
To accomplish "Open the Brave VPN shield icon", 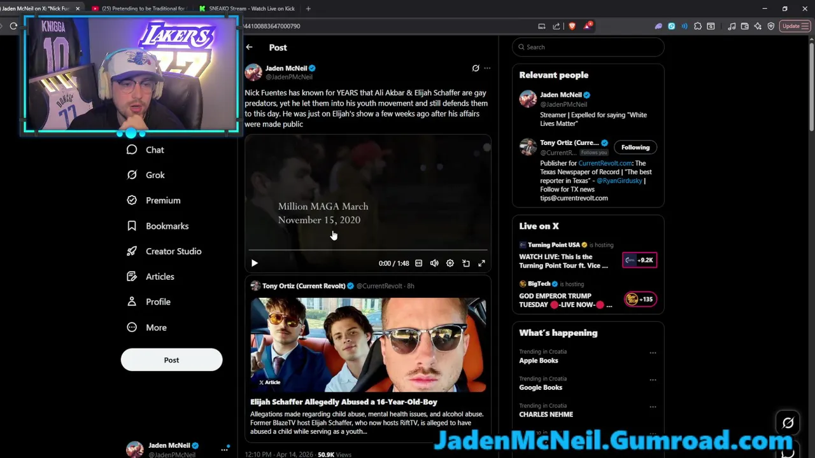I will point(771,26).
